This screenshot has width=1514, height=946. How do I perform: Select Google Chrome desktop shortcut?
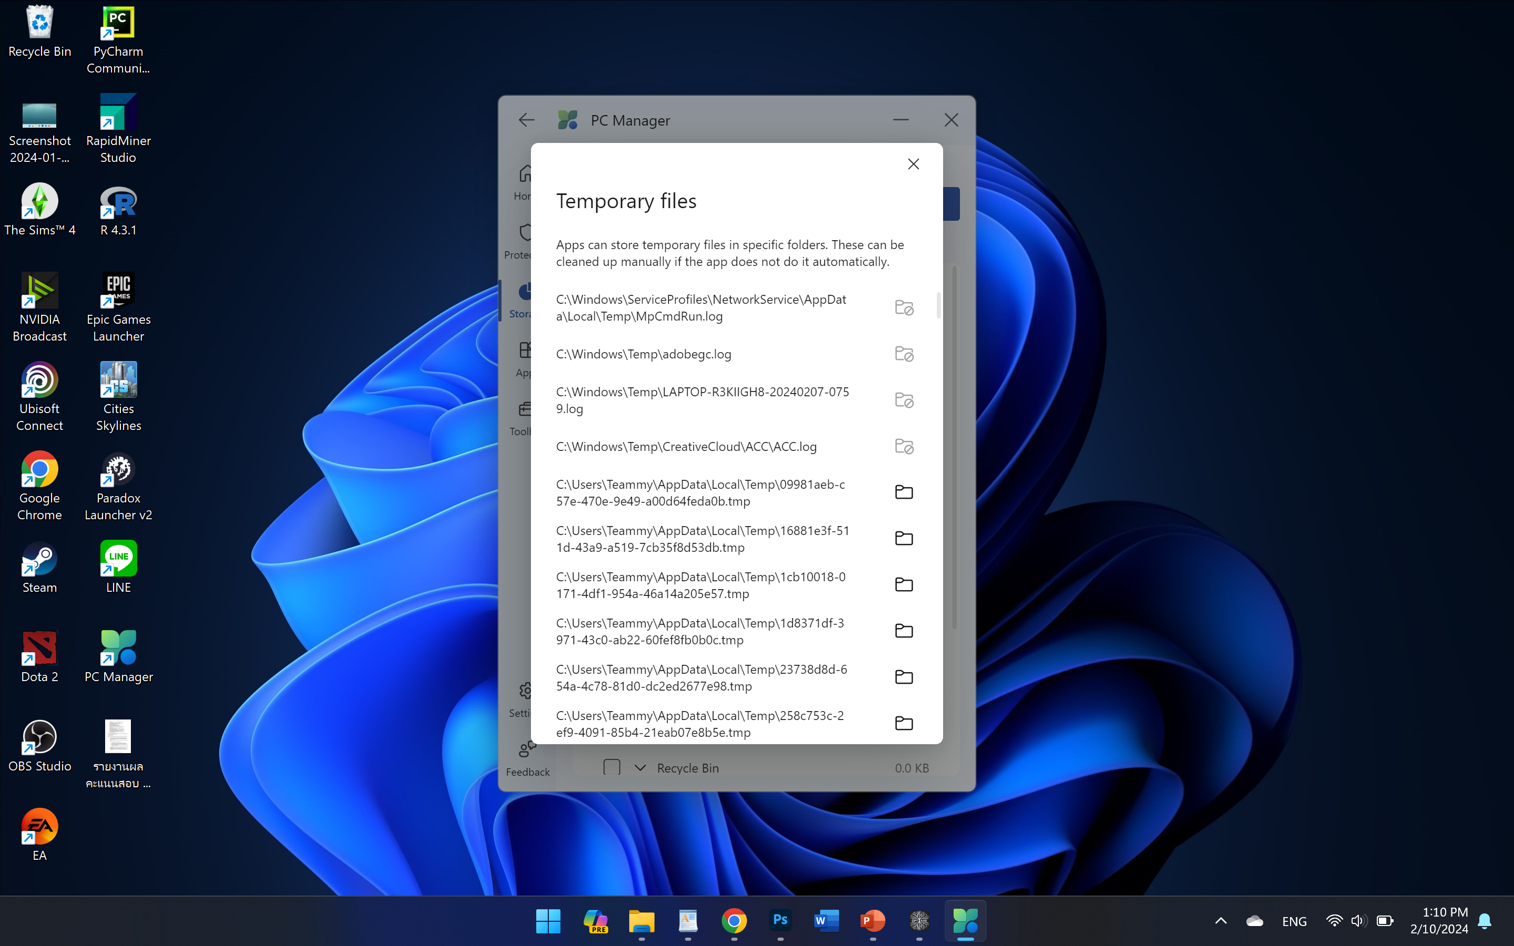point(39,487)
